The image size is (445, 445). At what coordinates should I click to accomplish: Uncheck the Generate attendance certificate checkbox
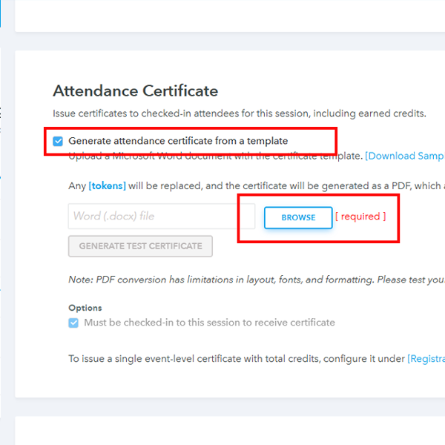[59, 141]
